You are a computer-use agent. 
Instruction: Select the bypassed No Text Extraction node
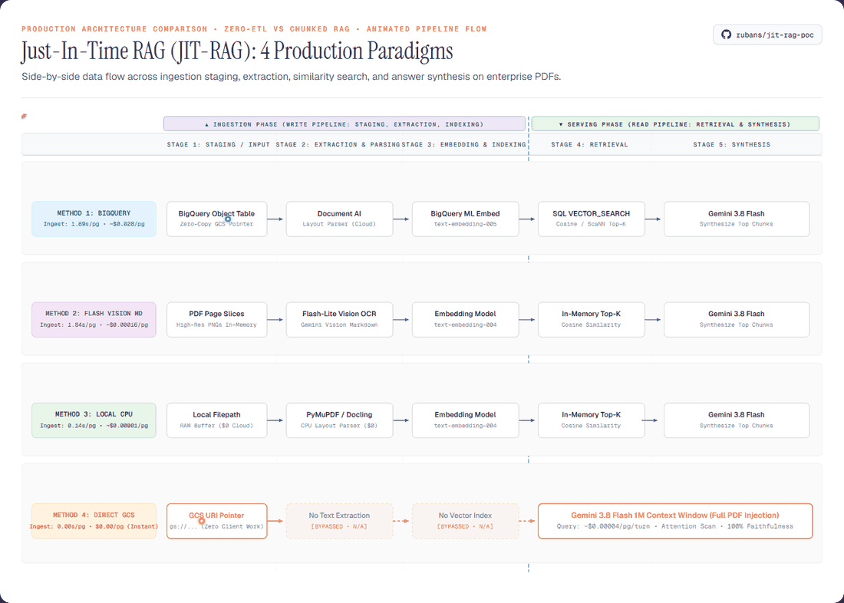click(340, 521)
